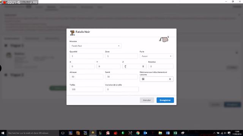This screenshot has width=243, height=136.
Task: Click the Enregistrer button in the dialog
Action: pyautogui.click(x=165, y=100)
